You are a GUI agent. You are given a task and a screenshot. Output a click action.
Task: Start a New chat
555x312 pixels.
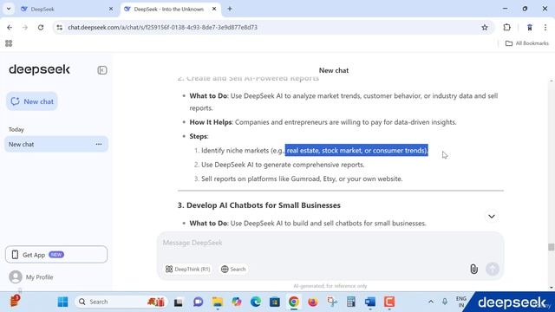[32, 101]
